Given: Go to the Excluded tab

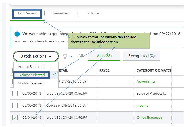Looking at the screenshot, I should (93, 13).
